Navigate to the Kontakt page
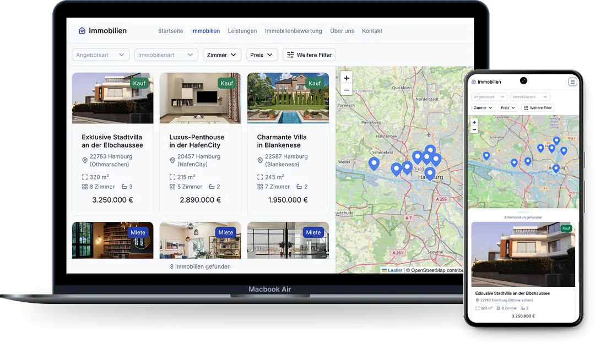 click(x=372, y=31)
